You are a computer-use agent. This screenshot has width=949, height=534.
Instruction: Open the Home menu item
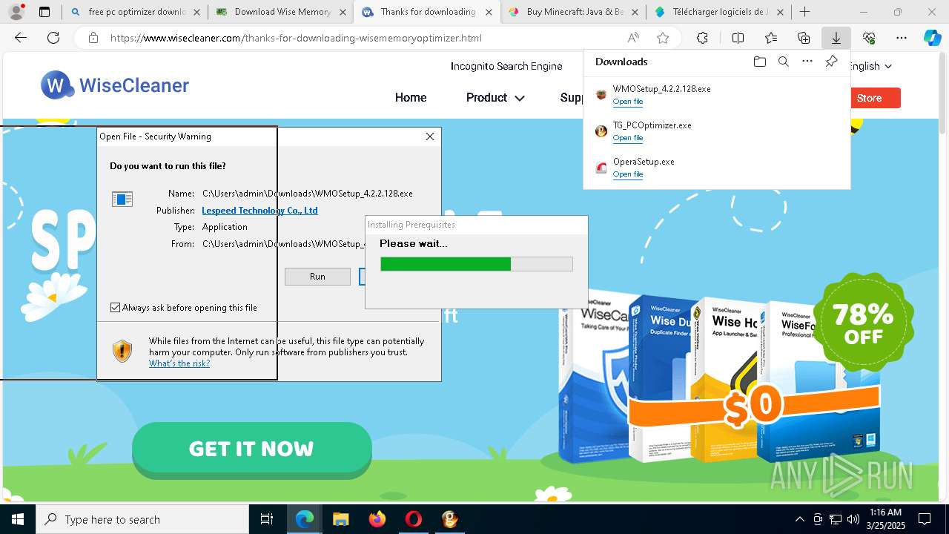tap(411, 98)
